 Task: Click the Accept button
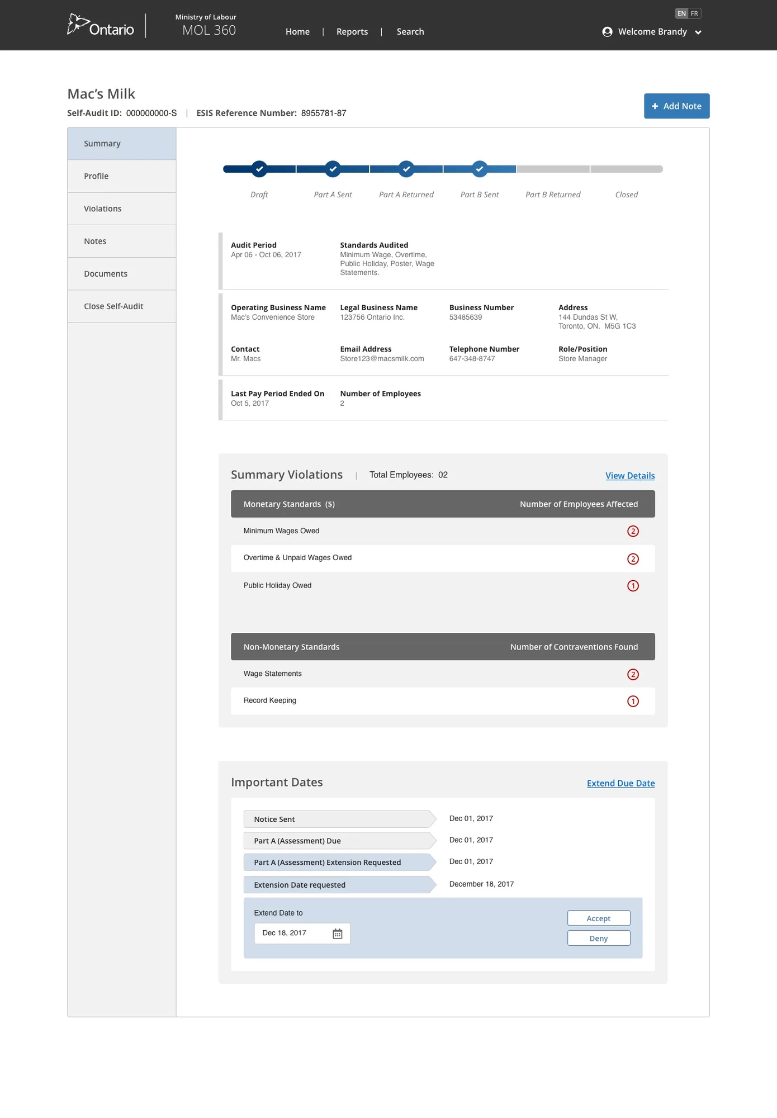click(x=599, y=918)
